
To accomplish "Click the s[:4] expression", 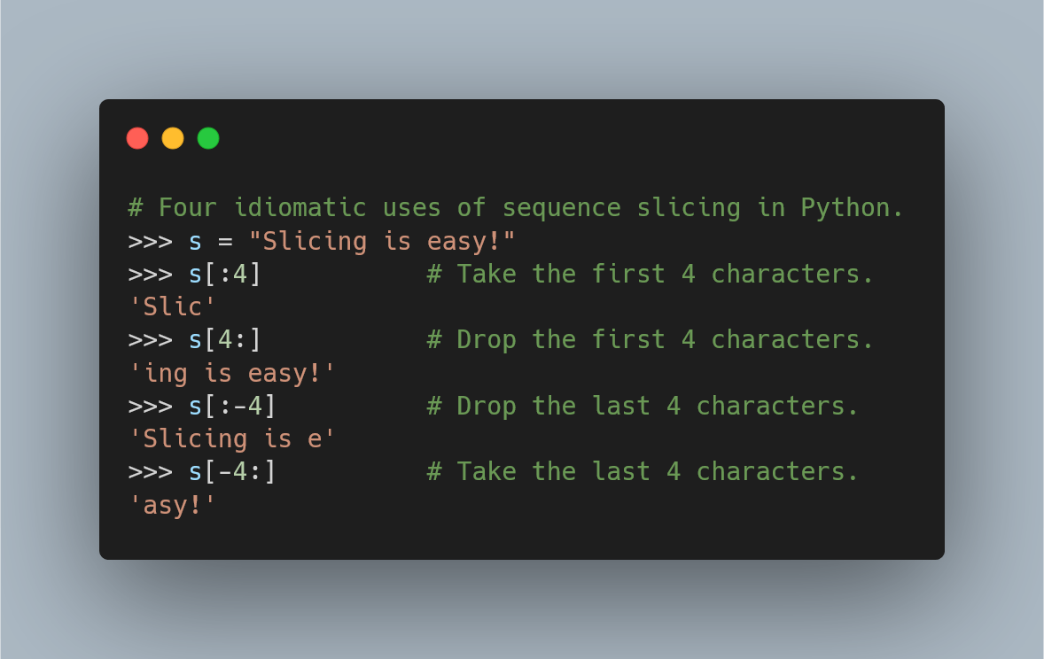I will (225, 274).
